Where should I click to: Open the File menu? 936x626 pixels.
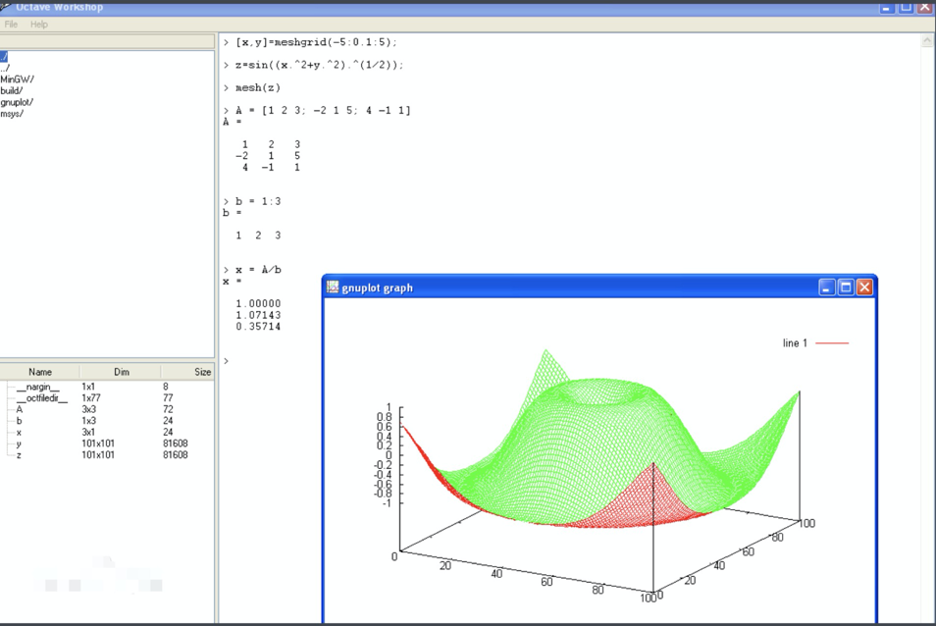(11, 25)
